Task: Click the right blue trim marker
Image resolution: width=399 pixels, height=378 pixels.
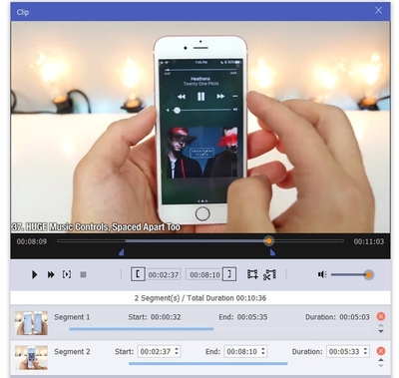Action: (x=272, y=253)
